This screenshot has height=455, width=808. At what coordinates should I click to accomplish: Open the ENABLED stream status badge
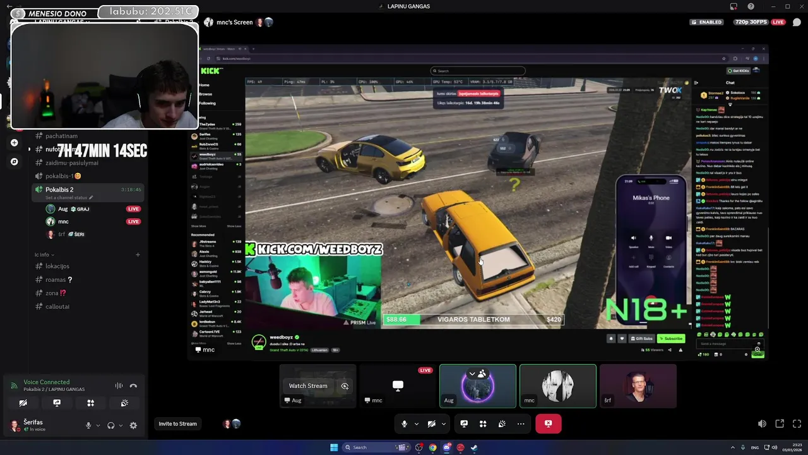click(x=707, y=22)
